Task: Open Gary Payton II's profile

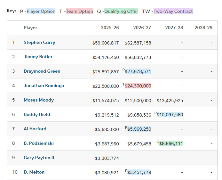Action: pos(39,158)
